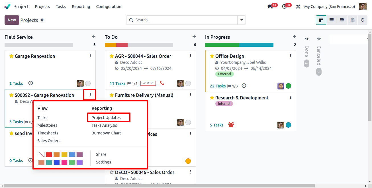This screenshot has height=188, width=372.
Task: Switch to Kanban view
Action: (321, 20)
